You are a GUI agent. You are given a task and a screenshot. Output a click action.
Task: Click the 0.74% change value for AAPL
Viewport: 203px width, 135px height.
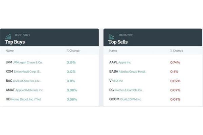pos(175,62)
